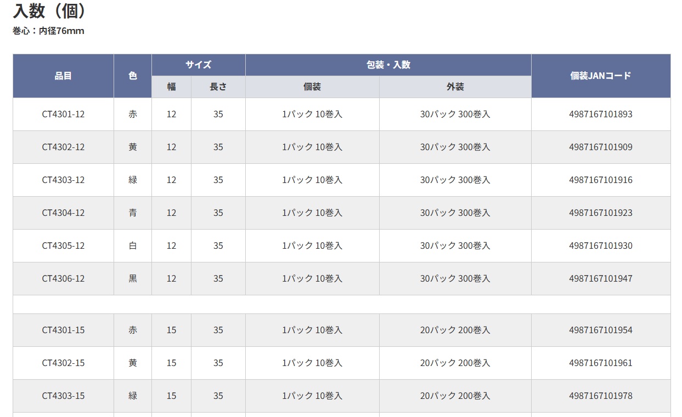This screenshot has height=417, width=682.
Task: Select the CT4303-15 product code cell
Action: pyautogui.click(x=63, y=396)
